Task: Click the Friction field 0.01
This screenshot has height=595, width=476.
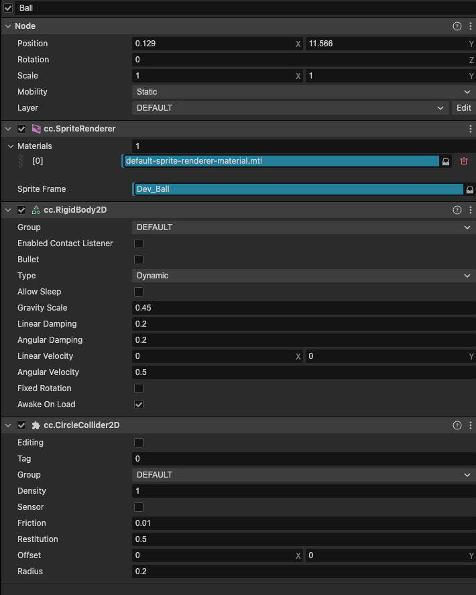Action: tap(304, 523)
